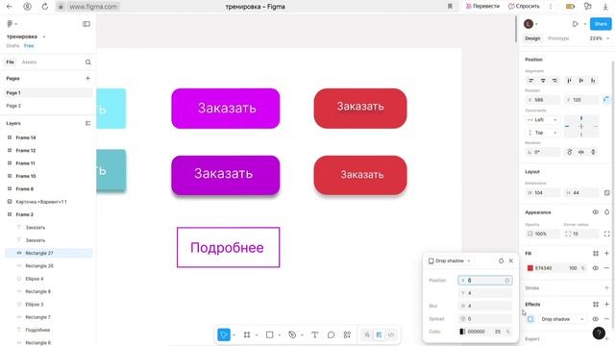Image resolution: width=615 pixels, height=346 pixels.
Task: Switch to Draw mode in toolbar
Action: pyautogui.click(x=367, y=334)
